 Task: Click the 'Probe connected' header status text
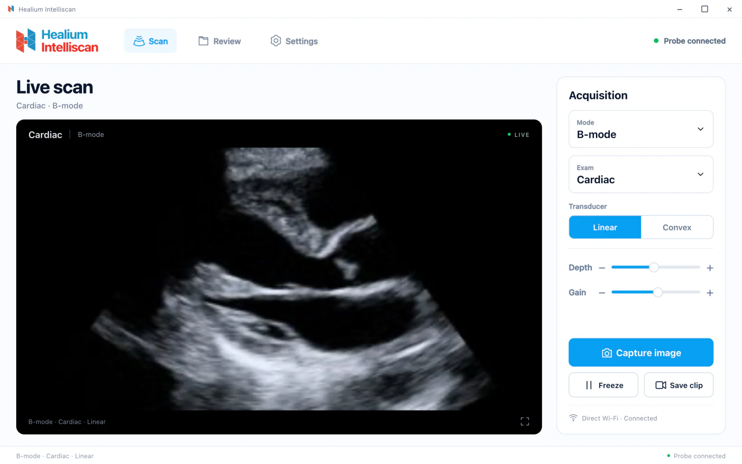[694, 41]
